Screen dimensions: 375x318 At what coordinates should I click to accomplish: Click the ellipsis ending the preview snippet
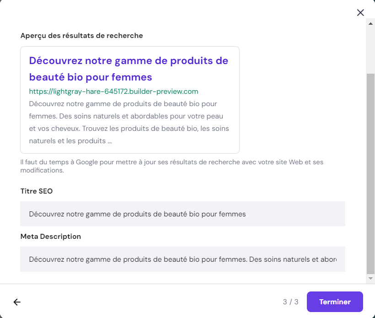click(110, 141)
